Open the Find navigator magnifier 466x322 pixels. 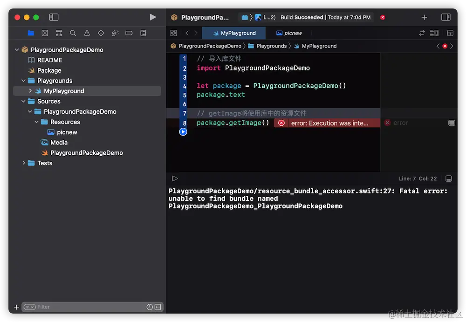73,33
